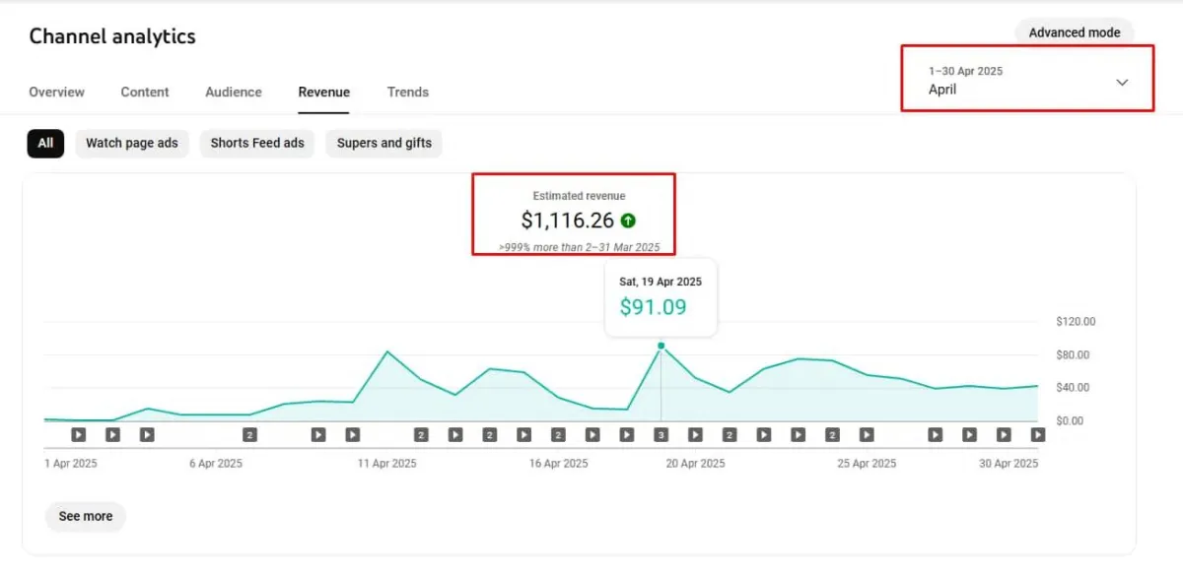Click the video marker under 29 Apr

pyautogui.click(x=1004, y=434)
